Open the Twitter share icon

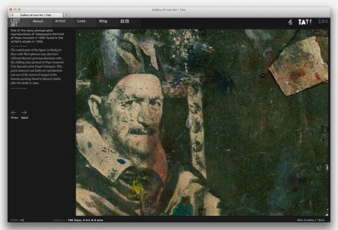pos(127,21)
